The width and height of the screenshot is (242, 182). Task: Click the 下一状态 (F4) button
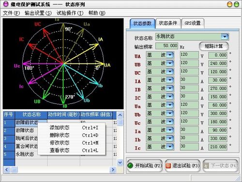pyautogui.click(x=220, y=165)
